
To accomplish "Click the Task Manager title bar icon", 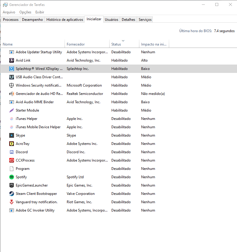I will 5,5.
